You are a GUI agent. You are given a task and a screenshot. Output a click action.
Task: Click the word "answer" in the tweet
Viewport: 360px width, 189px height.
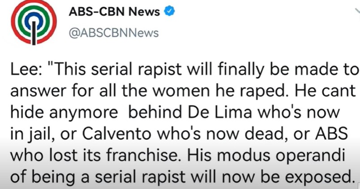39,91
